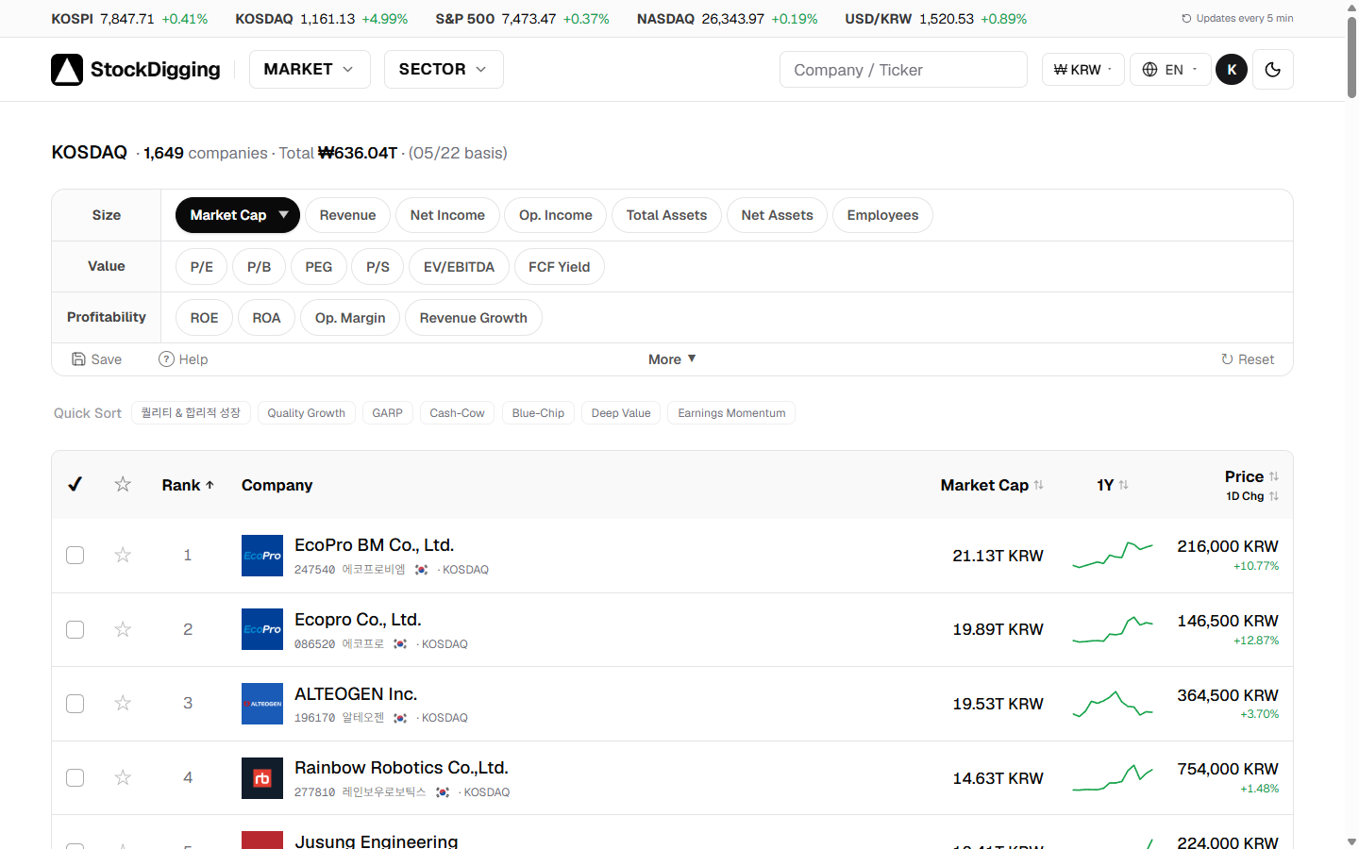Check the EcoPro BM row checkbox
This screenshot has width=1359, height=849.
click(75, 555)
